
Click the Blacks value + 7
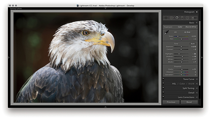195,62
